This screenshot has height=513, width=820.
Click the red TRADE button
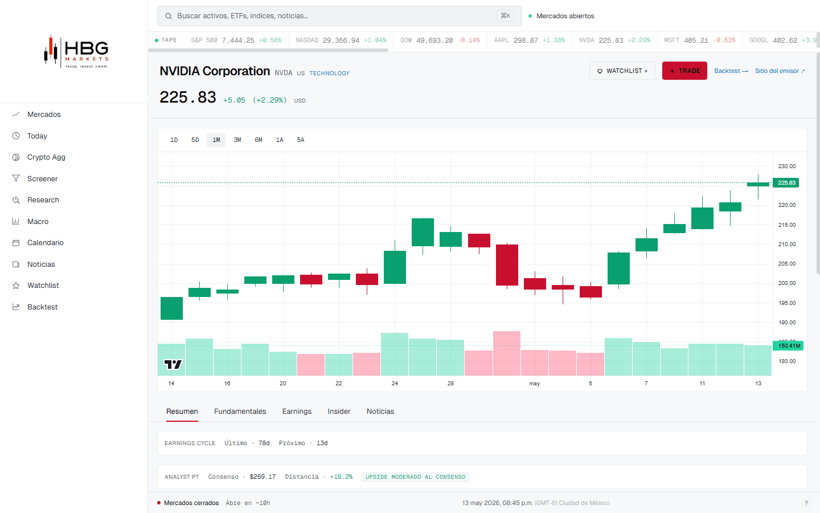point(684,71)
